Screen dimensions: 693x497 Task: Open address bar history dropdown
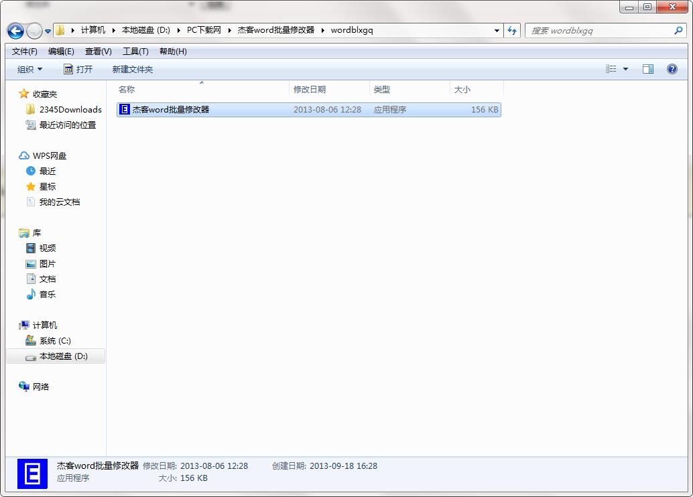point(497,31)
